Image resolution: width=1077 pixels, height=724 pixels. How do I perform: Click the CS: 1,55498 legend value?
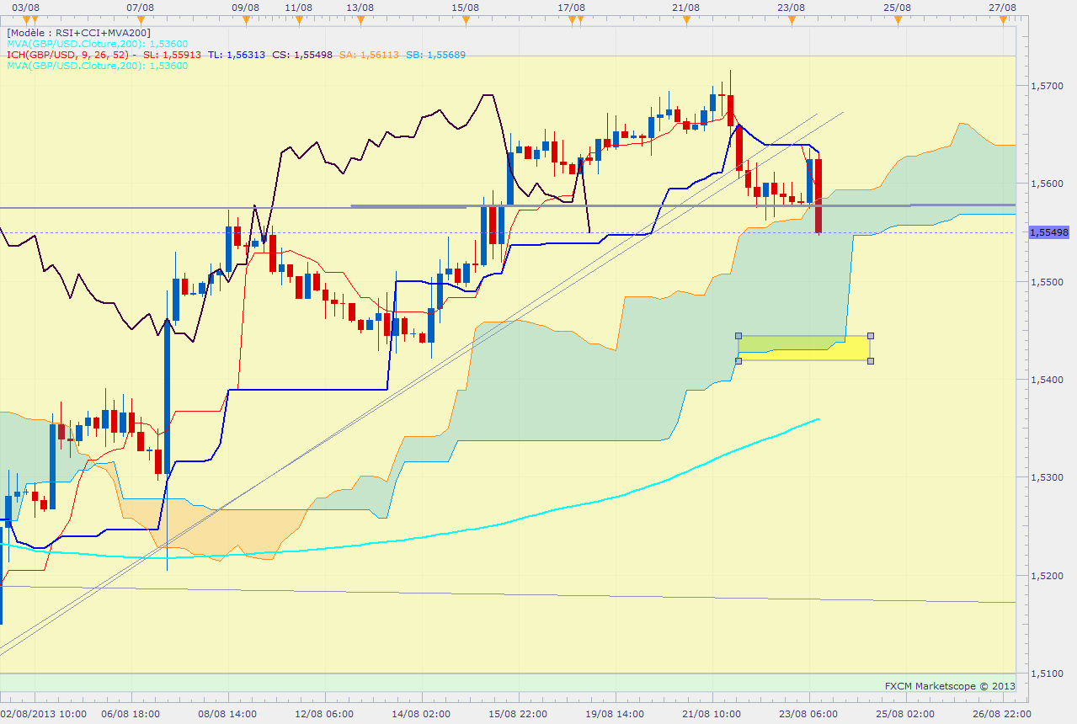[302, 55]
